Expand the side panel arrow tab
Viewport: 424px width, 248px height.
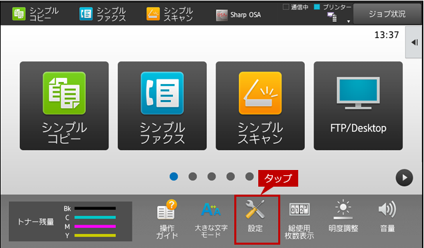coord(414,43)
